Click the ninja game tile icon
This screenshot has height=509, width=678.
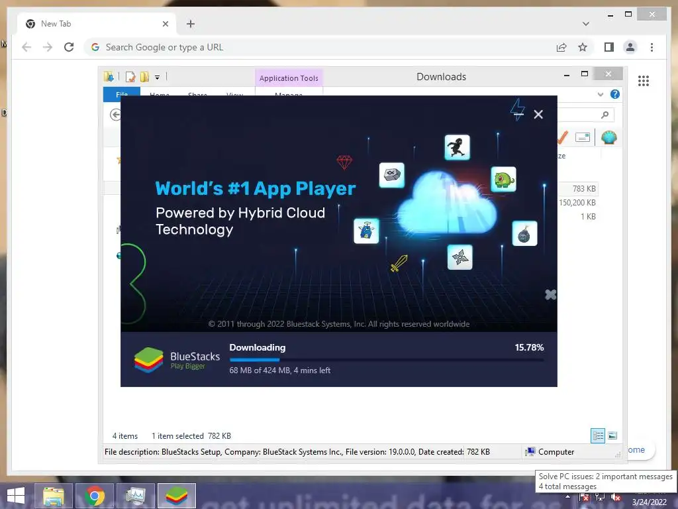pos(457,147)
